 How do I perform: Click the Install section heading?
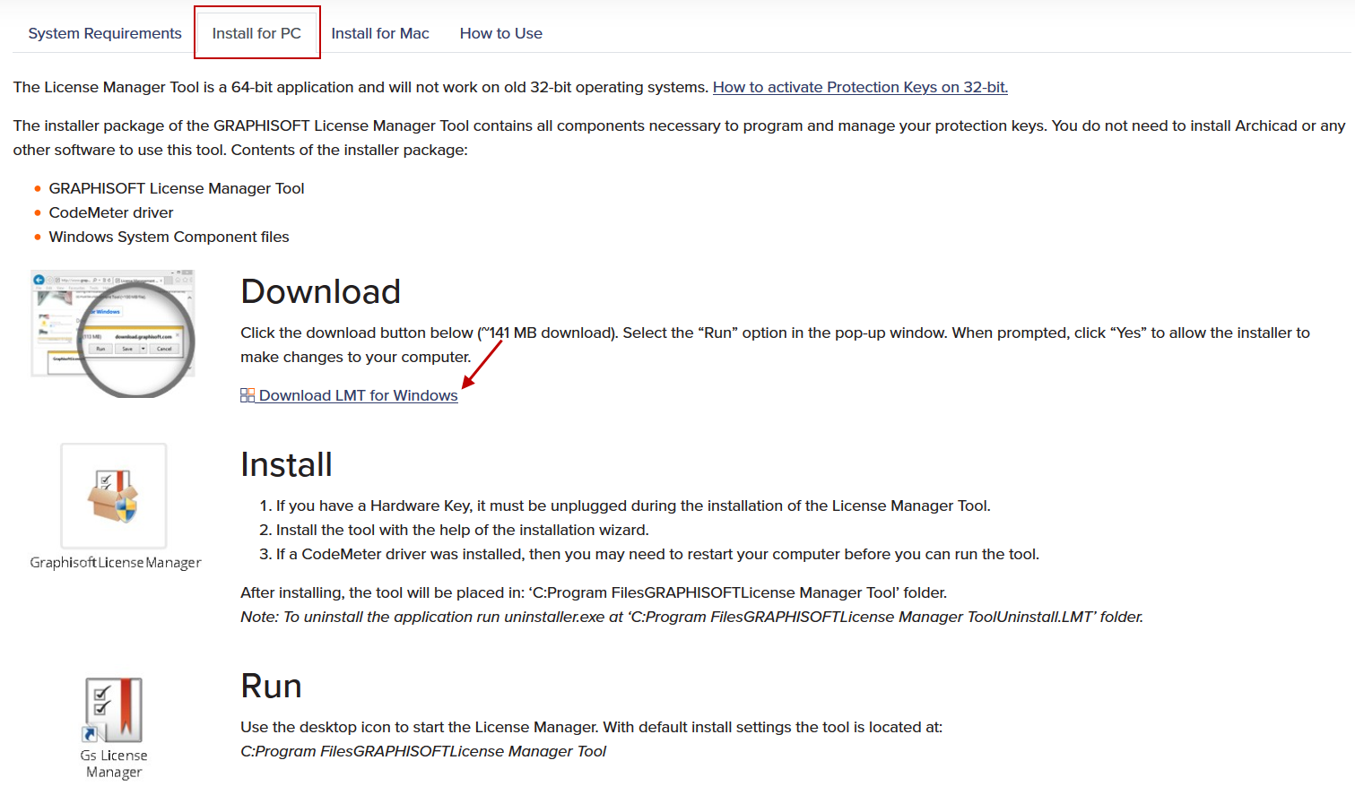286,465
